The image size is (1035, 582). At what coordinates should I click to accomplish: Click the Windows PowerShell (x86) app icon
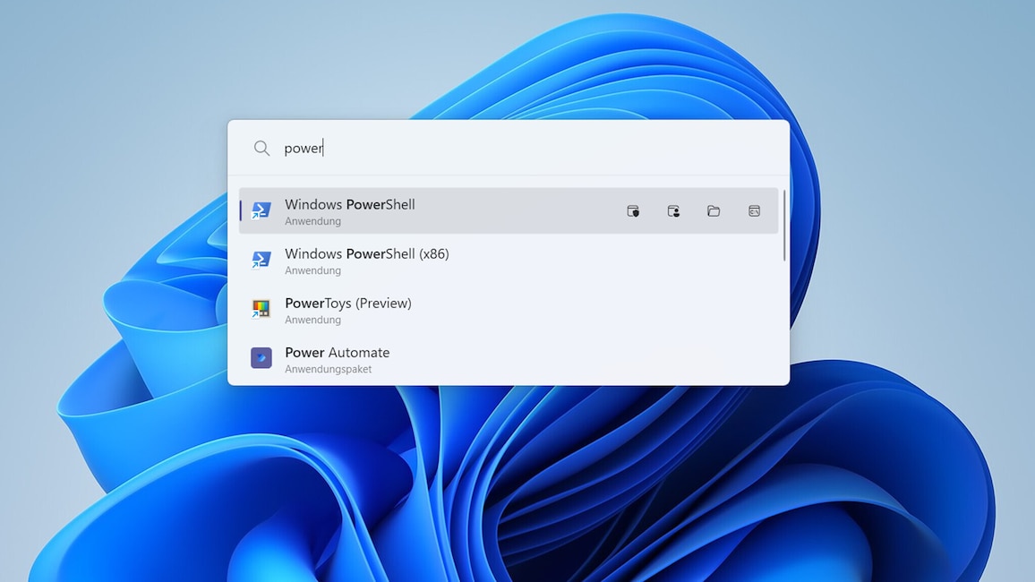261,260
